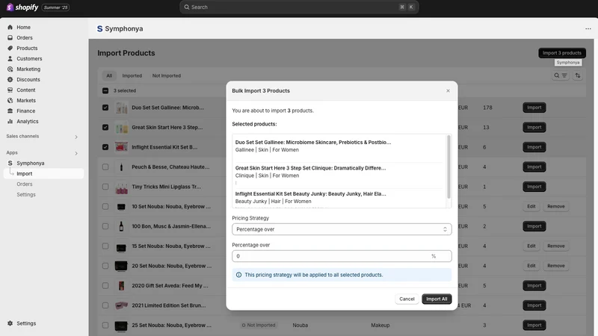The width and height of the screenshot is (598, 336).
Task: Cancel the bulk import dialog
Action: tap(407, 299)
